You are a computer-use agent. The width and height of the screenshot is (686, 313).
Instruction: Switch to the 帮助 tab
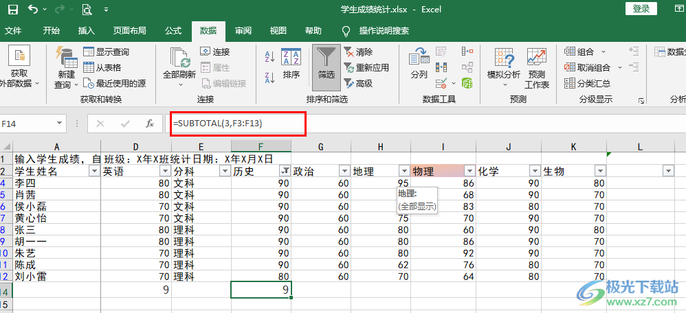(313, 31)
